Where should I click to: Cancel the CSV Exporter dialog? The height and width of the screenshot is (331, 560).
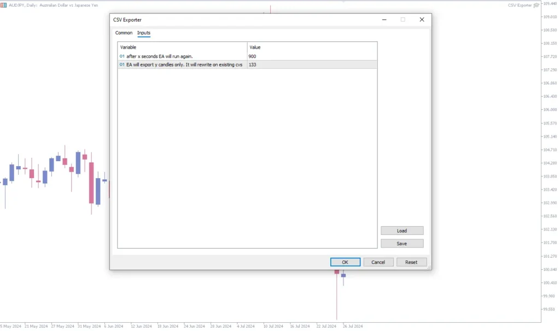tap(378, 262)
